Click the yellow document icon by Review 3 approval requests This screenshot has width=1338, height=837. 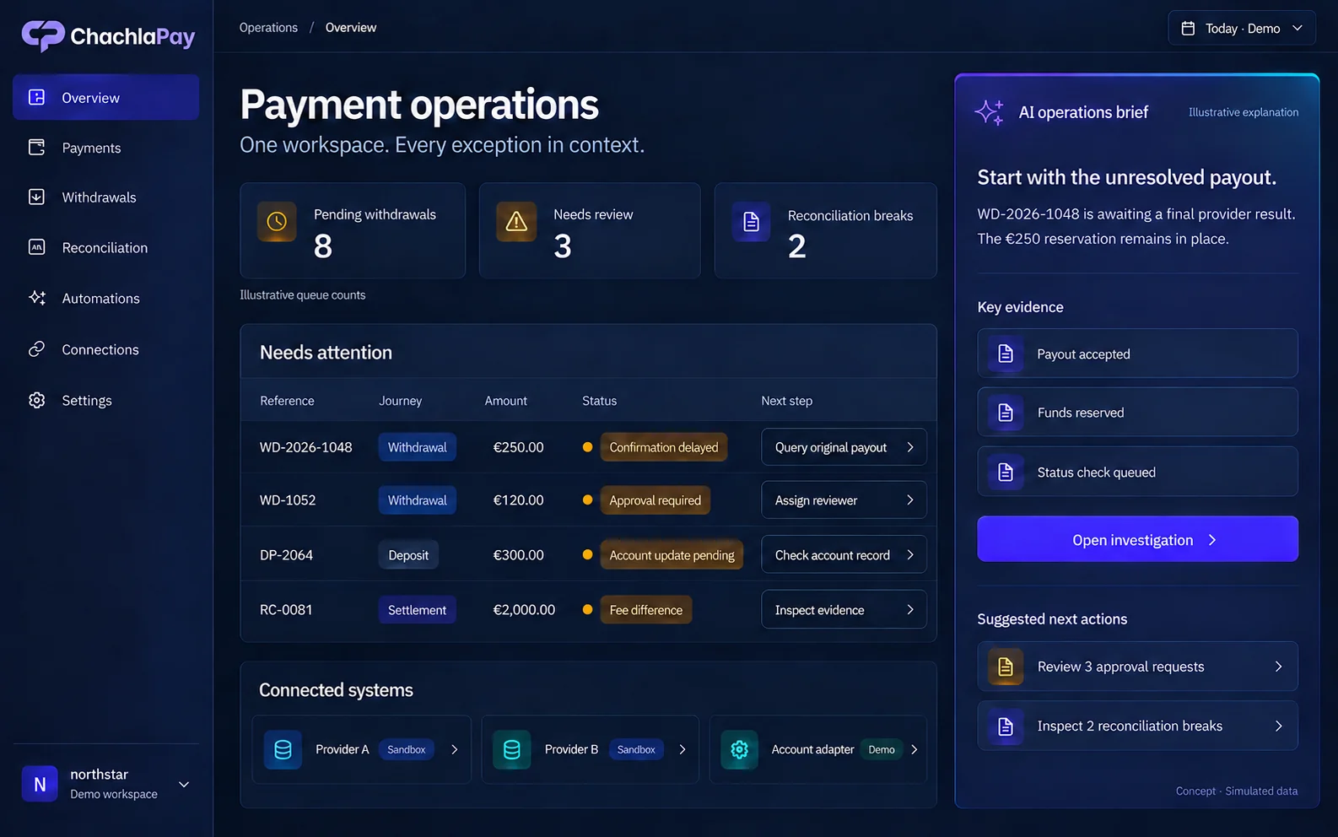coord(1006,667)
